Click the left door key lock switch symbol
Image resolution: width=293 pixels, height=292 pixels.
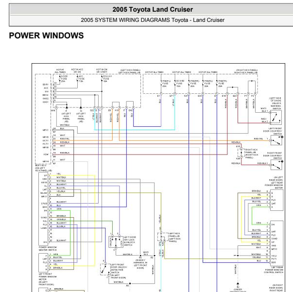[116, 242]
